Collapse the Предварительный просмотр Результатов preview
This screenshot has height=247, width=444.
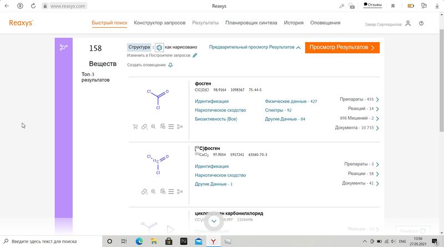coord(255,47)
